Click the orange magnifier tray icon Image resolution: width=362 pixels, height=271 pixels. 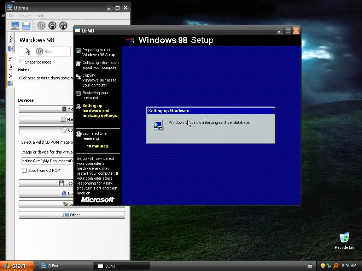(336, 266)
